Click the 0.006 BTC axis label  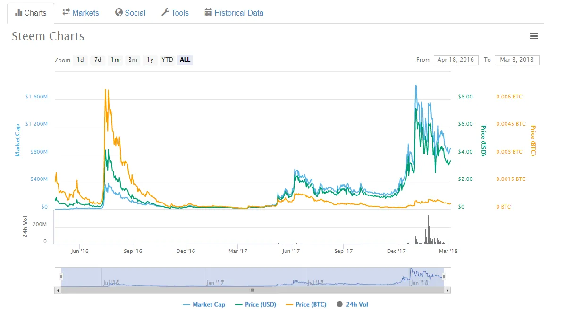point(509,97)
